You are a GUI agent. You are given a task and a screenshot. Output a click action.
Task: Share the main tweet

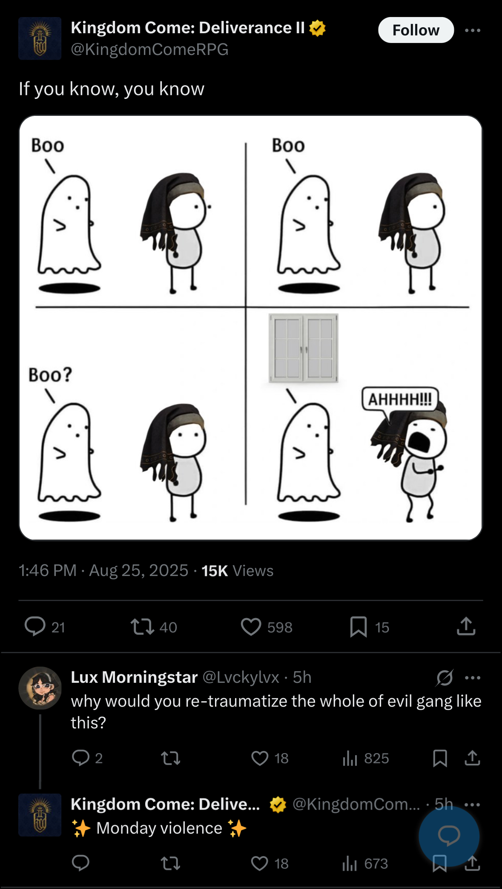[x=466, y=626]
